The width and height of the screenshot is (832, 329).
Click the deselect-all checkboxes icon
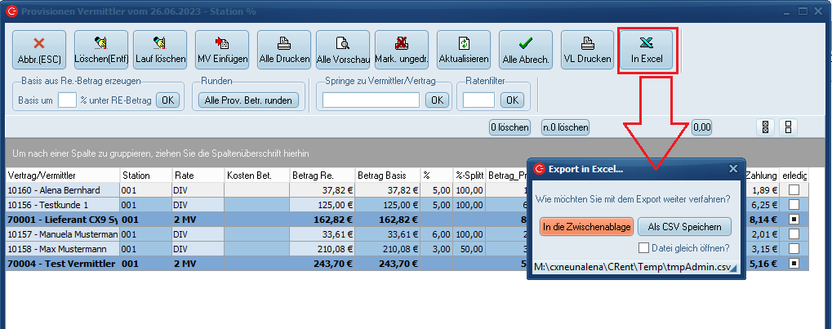788,127
